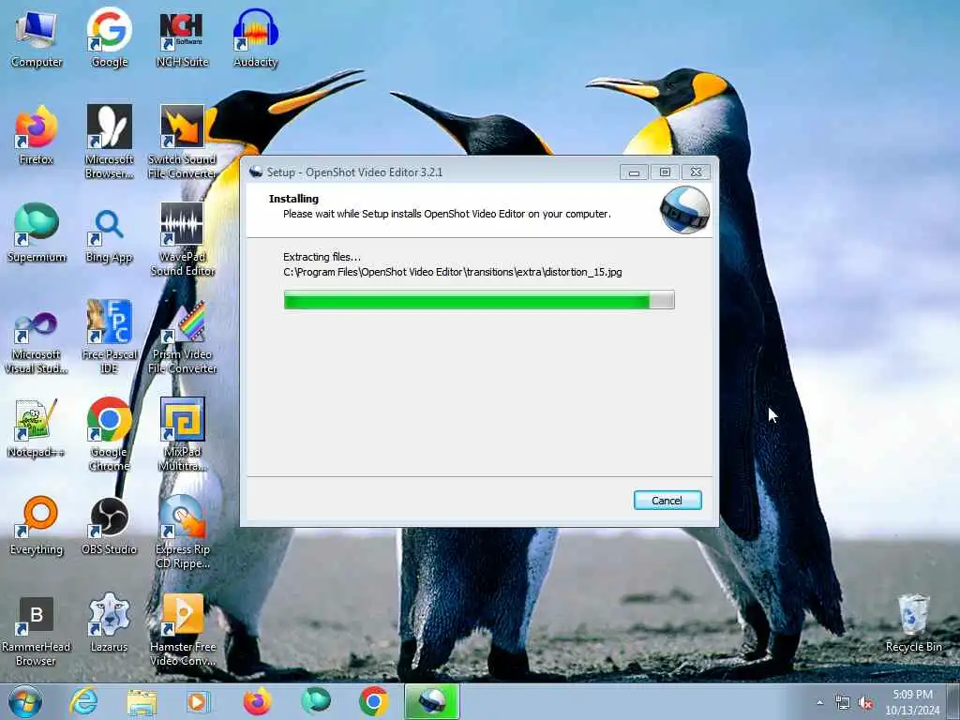Image resolution: width=960 pixels, height=720 pixels.
Task: Select the MixPad Multitrack desktop icon
Action: 182,435
